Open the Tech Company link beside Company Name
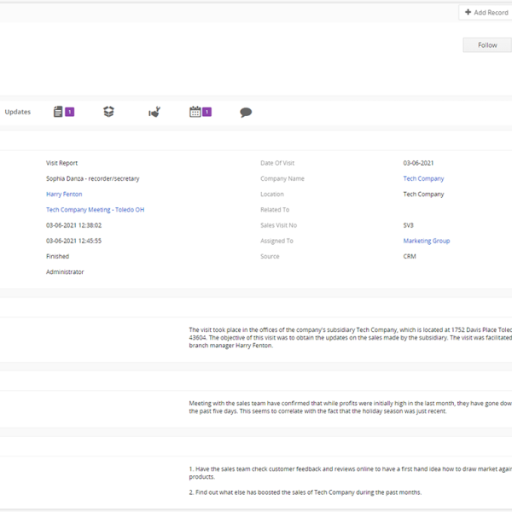The width and height of the screenshot is (512, 512). (x=423, y=179)
